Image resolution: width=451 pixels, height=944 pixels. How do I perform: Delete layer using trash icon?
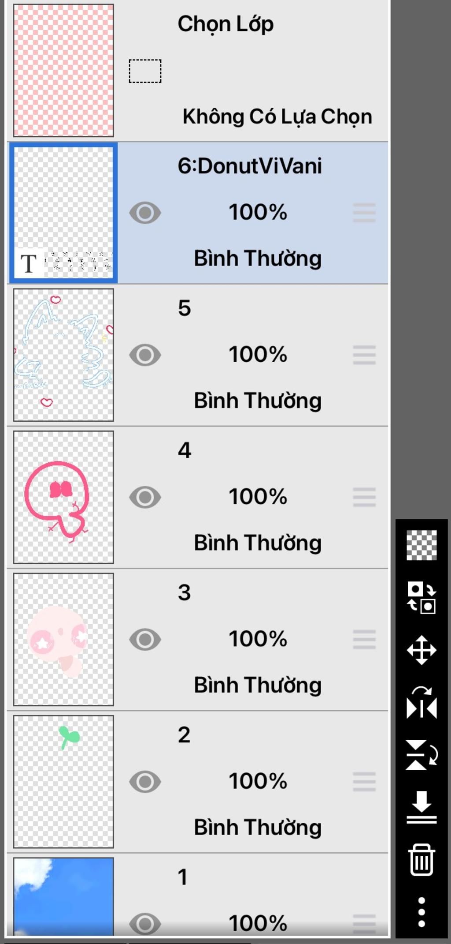tap(421, 859)
